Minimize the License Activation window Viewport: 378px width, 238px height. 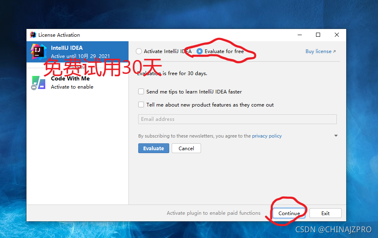click(300, 35)
